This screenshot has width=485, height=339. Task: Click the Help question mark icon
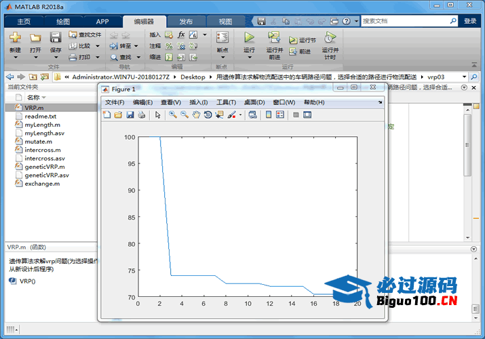click(x=347, y=21)
